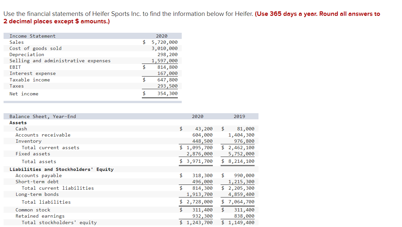402x227 pixels.
Task: Click retained earnings 2019 value 838,000
Action: 244,216
